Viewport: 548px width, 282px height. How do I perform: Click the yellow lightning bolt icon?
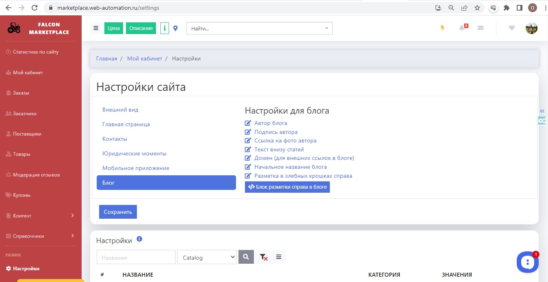[443, 28]
